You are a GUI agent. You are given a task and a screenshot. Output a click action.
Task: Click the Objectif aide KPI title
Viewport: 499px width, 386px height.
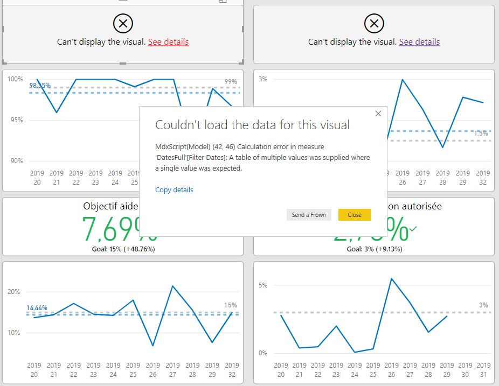click(110, 206)
